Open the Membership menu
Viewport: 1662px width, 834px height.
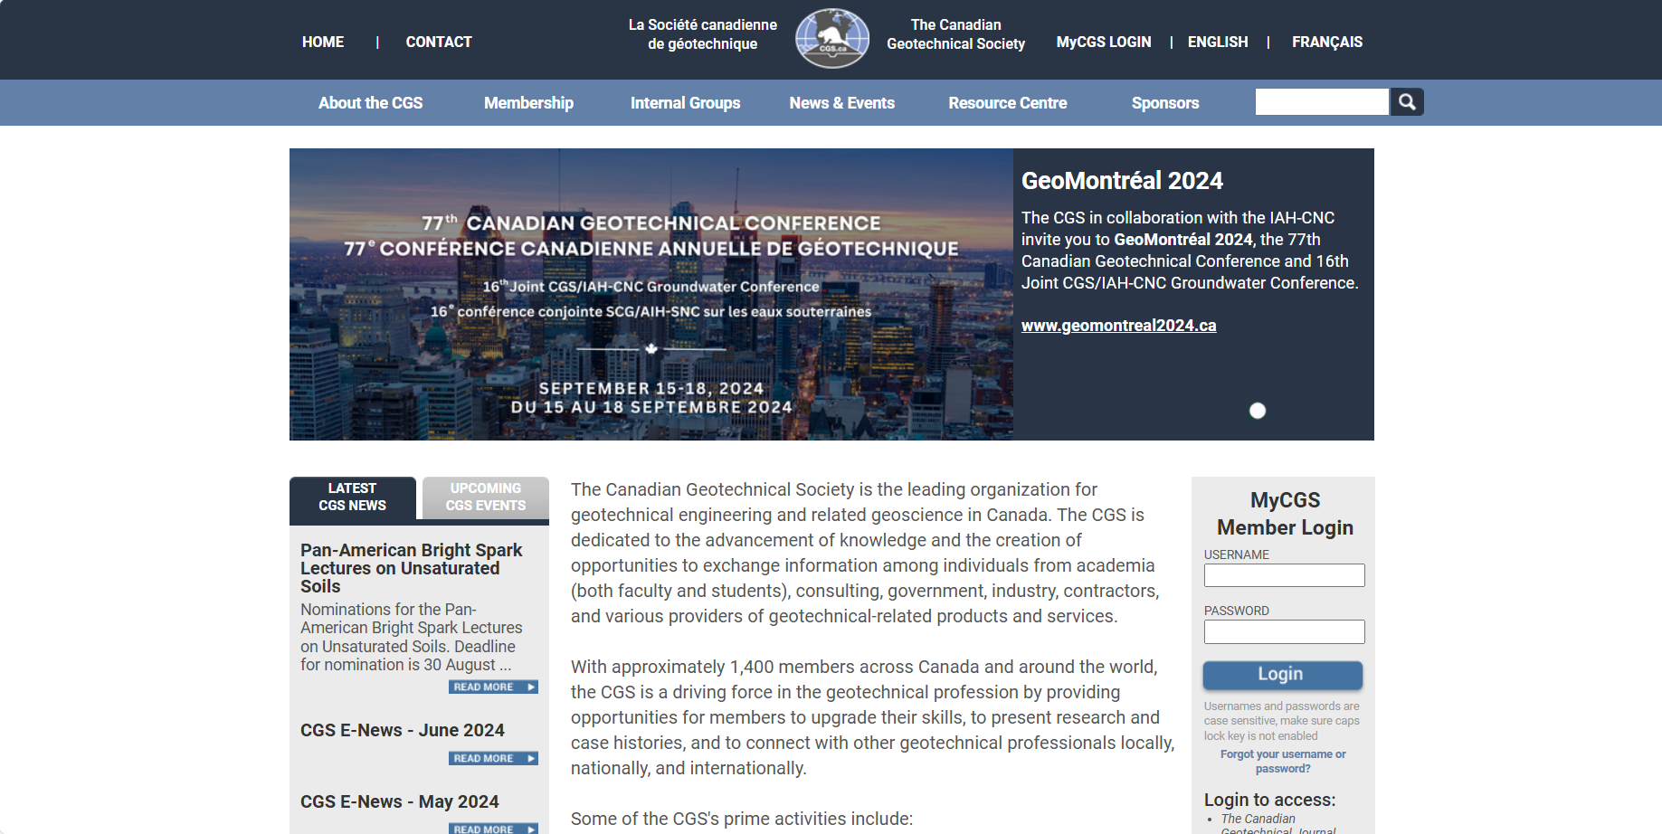[x=528, y=102]
